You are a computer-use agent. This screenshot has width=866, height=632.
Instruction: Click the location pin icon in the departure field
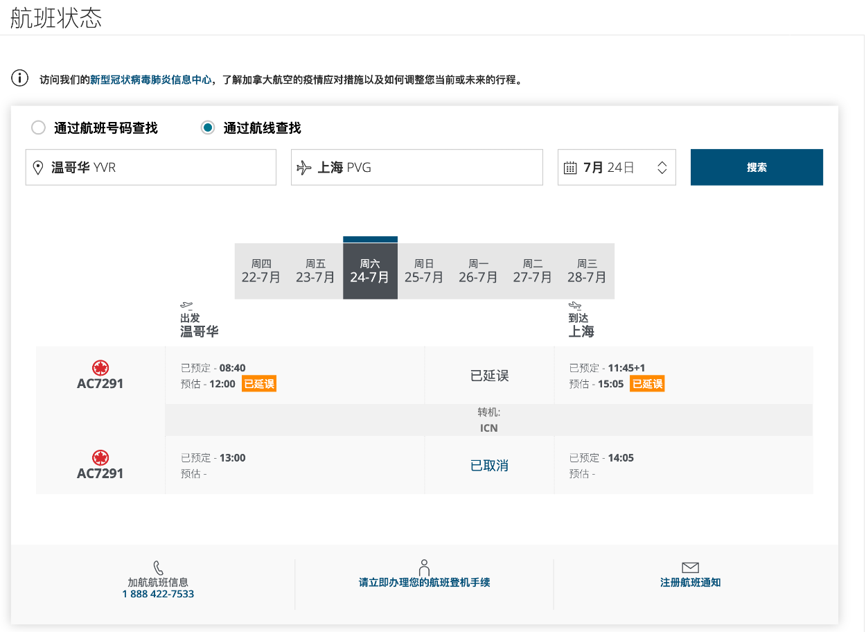[39, 167]
